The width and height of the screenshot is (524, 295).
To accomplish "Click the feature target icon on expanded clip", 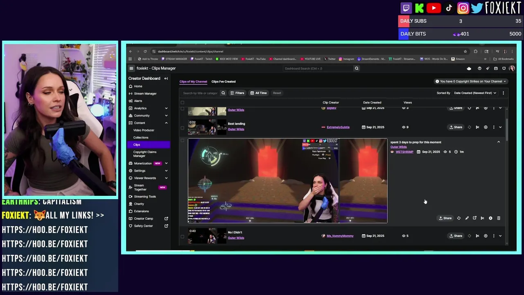I will [x=458, y=218].
